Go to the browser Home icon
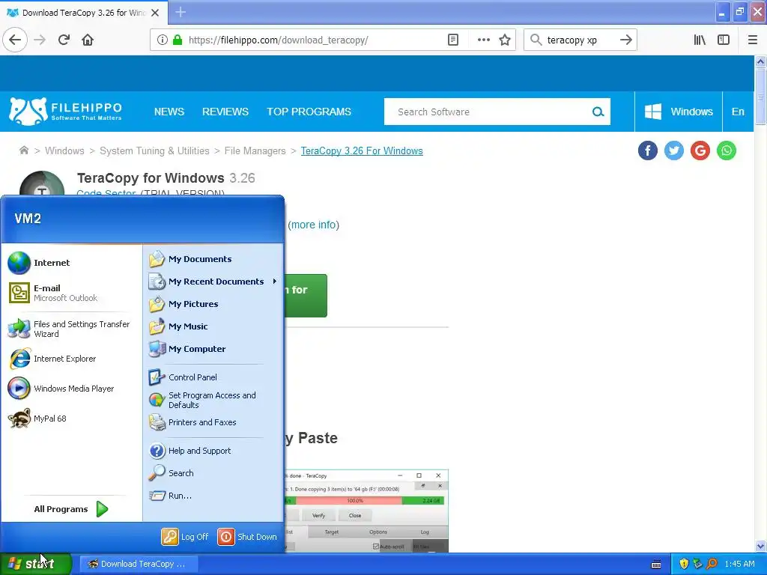The image size is (767, 575). tap(88, 40)
